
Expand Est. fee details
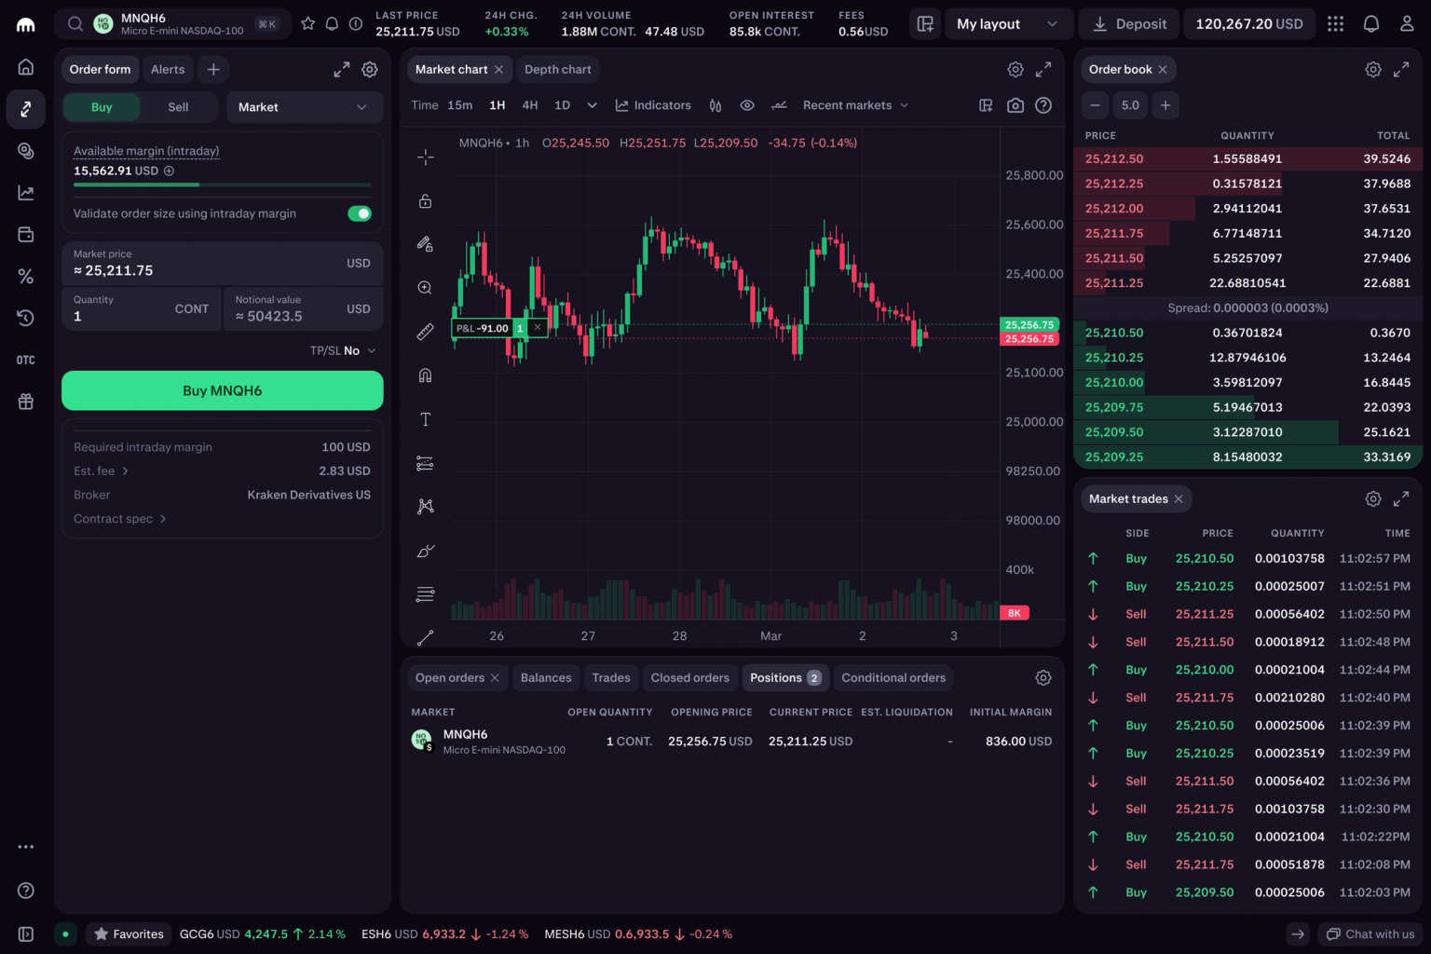[101, 471]
